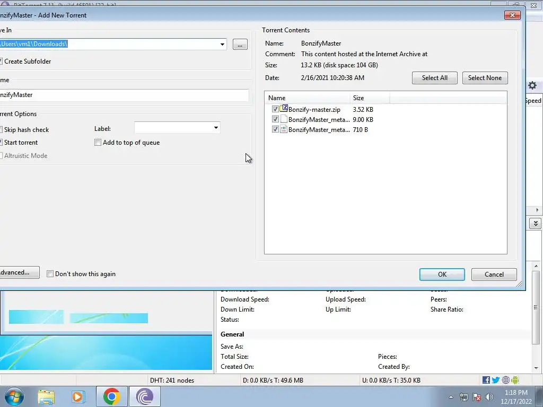
Task: Confirm the torrent with OK
Action: [x=442, y=275]
